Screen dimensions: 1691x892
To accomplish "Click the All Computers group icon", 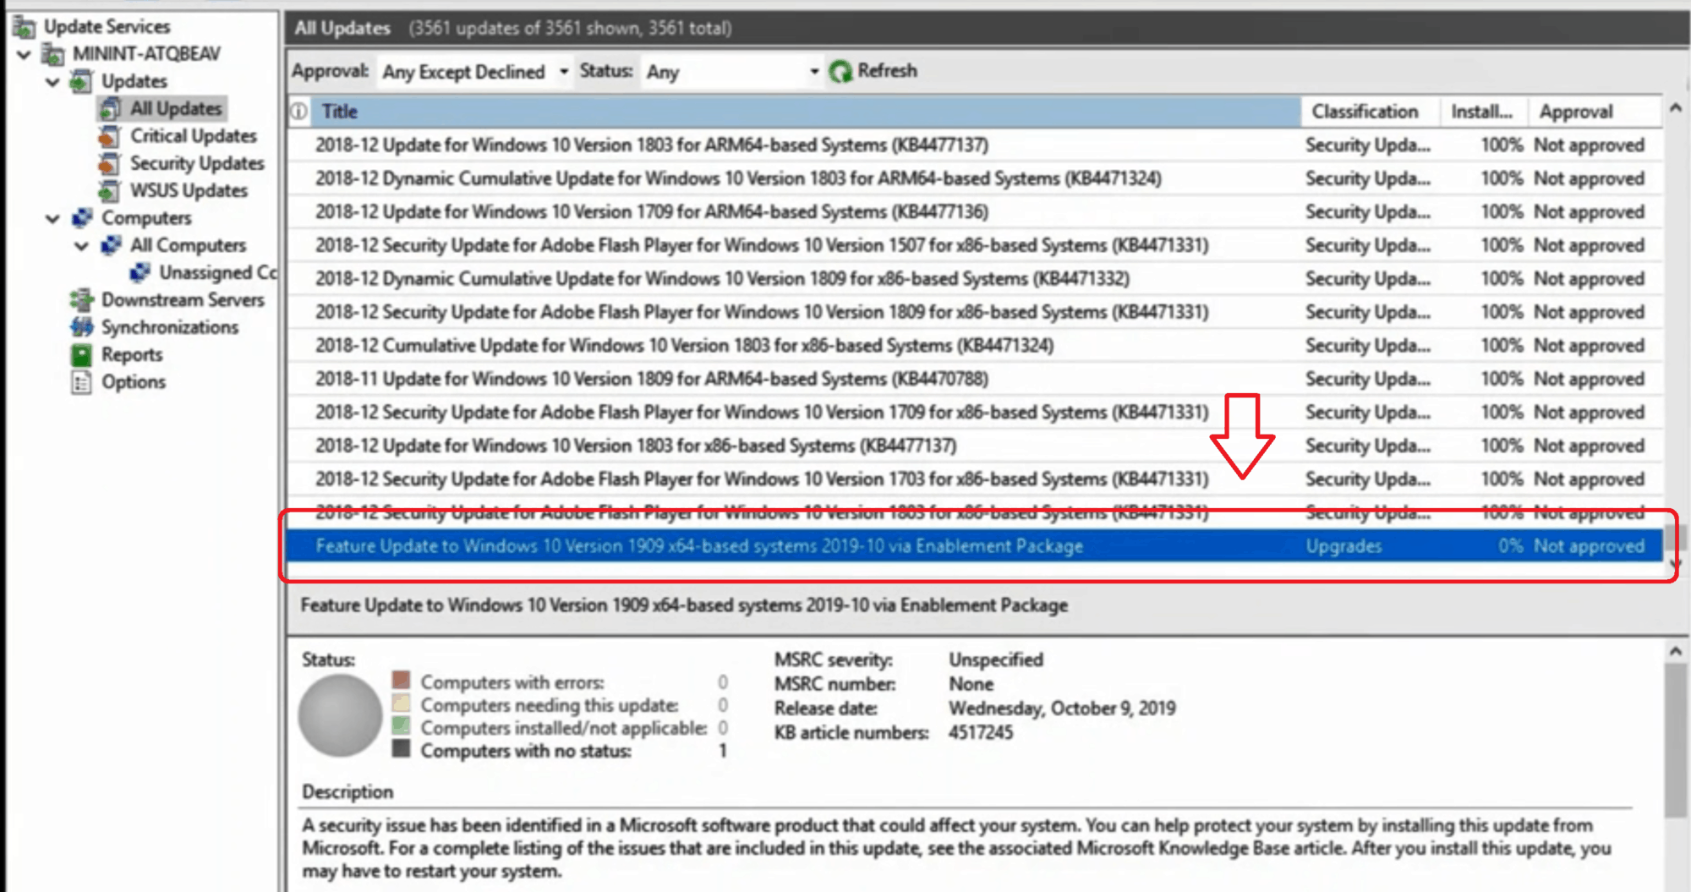I will pos(111,245).
